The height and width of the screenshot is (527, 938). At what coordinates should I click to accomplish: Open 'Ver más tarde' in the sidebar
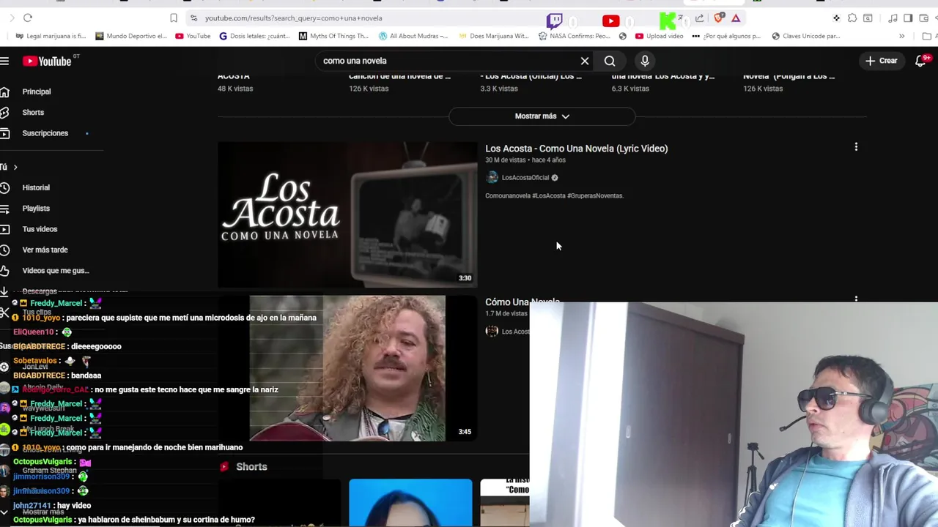45,250
